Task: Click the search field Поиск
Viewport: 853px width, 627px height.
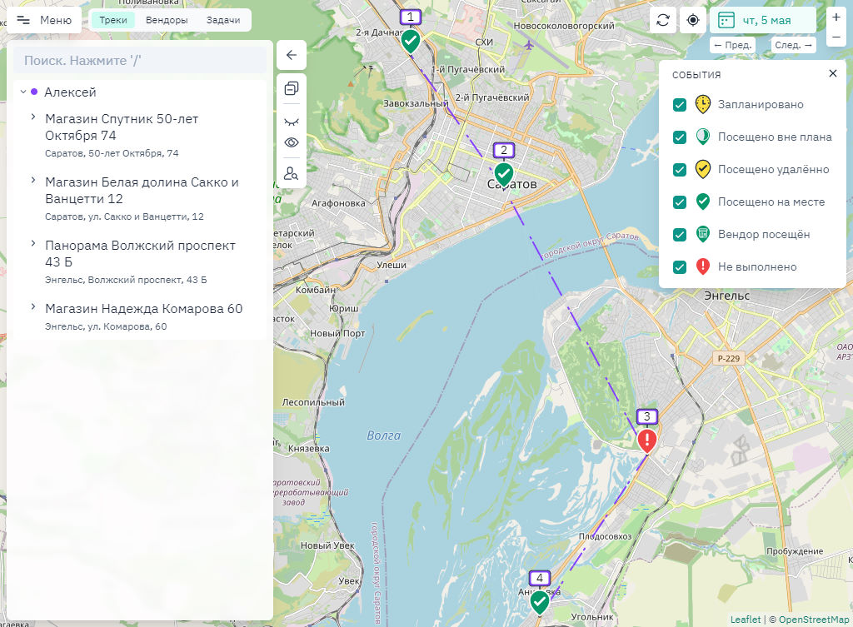Action: click(140, 61)
